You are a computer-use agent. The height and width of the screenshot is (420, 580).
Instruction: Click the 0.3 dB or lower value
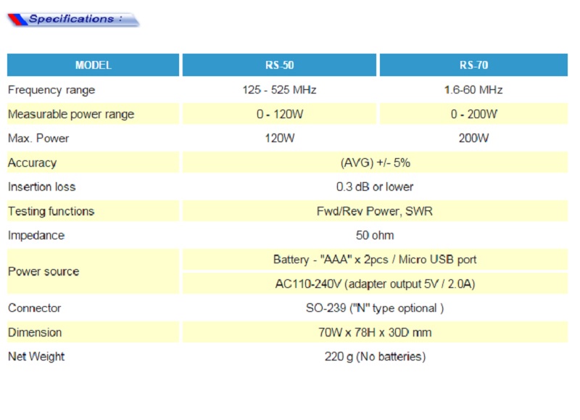pos(375,186)
